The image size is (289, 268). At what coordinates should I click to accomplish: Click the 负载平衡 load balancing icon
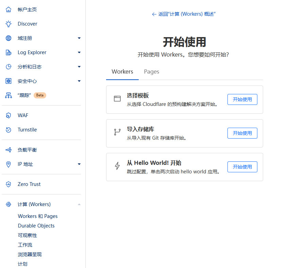pos(8,150)
